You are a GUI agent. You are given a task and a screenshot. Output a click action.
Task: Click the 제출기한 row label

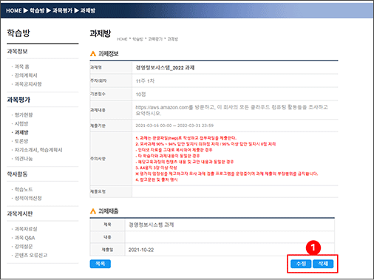click(98, 126)
